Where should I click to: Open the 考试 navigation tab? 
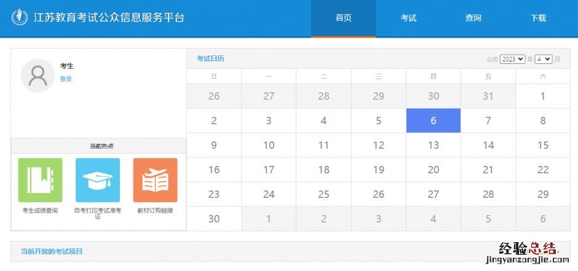point(408,18)
